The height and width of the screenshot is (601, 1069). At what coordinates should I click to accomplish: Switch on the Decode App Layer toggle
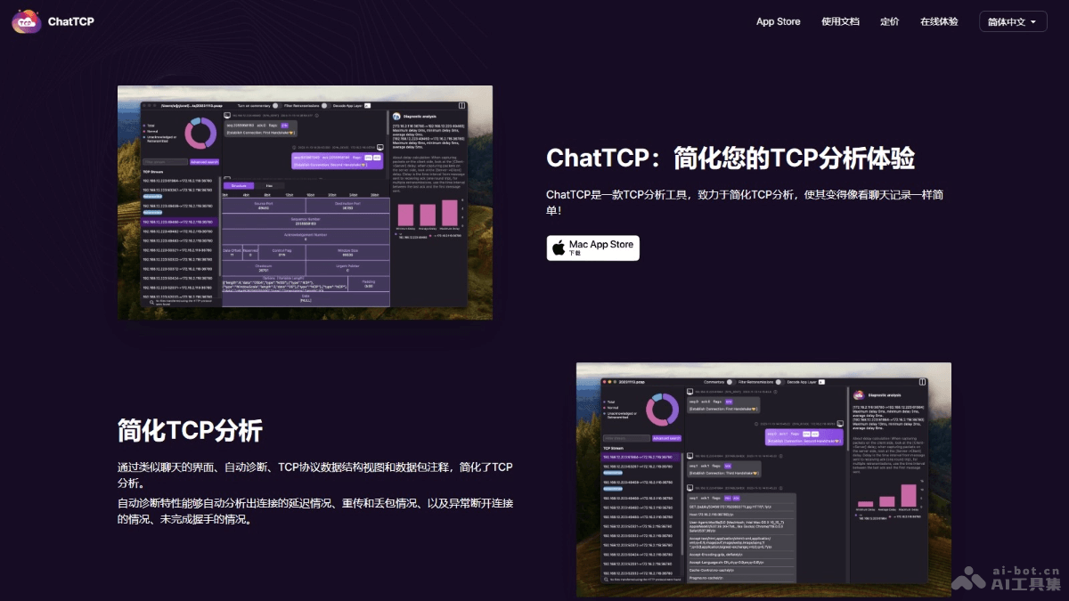[367, 105]
